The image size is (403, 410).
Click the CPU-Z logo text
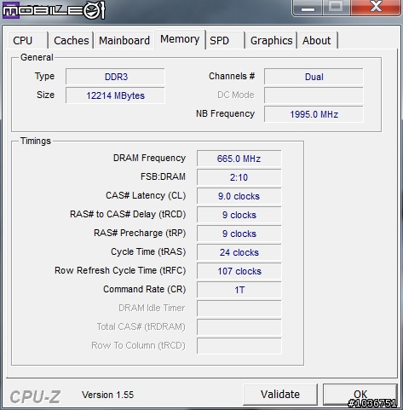35,396
